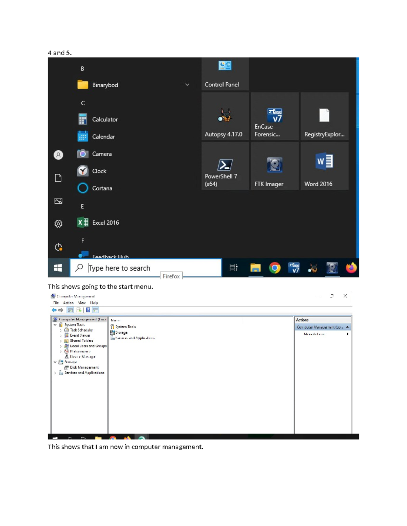Launch the Camera app
The width and height of the screenshot is (407, 526).
click(x=95, y=154)
